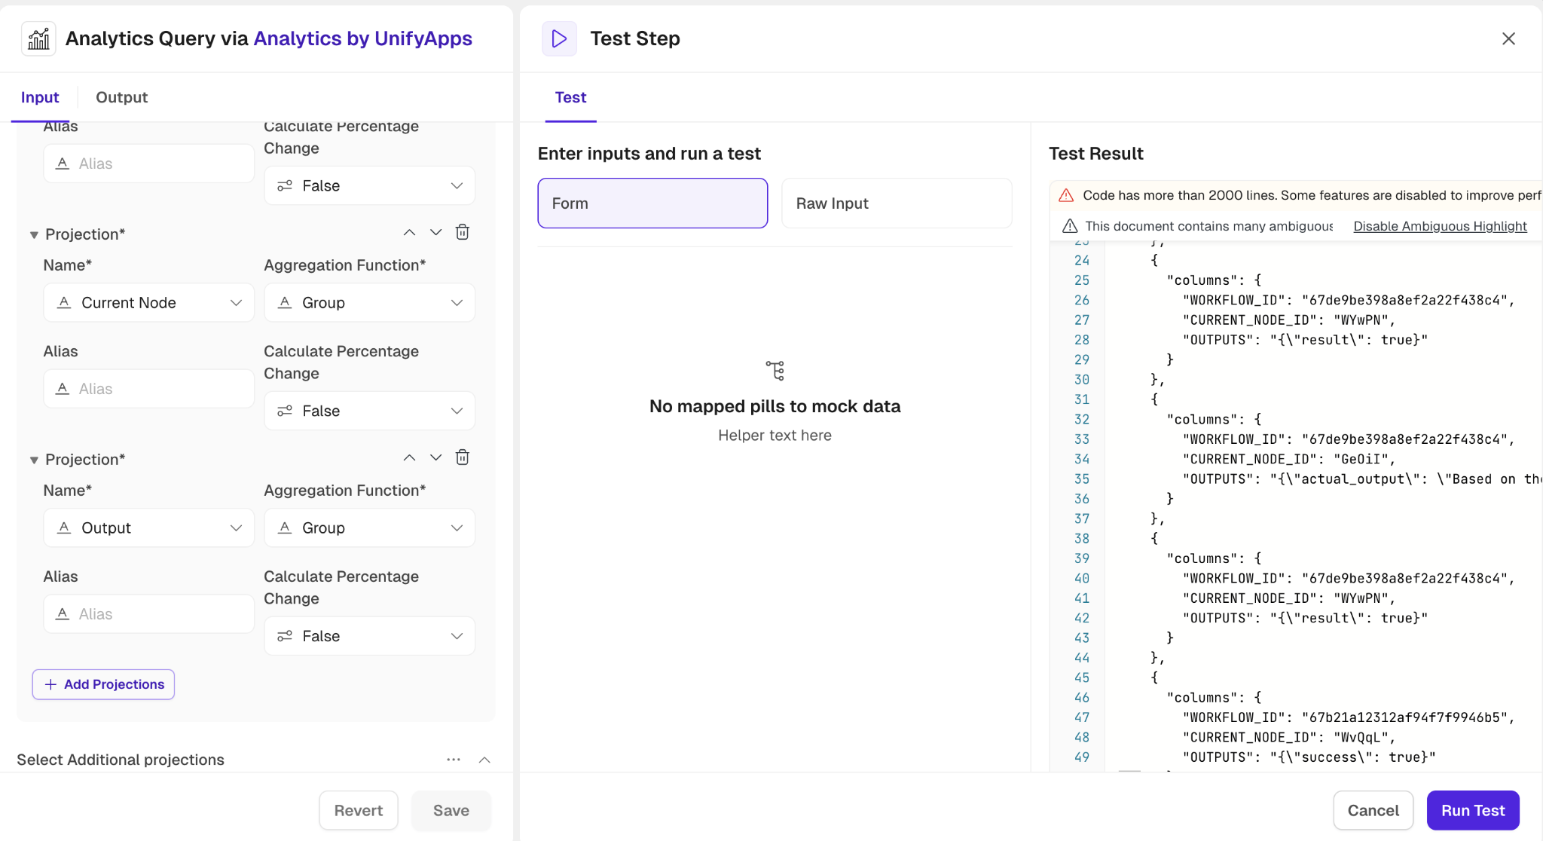Click Disable Ambiguous Highlight link
This screenshot has height=841, width=1543.
pyautogui.click(x=1440, y=226)
